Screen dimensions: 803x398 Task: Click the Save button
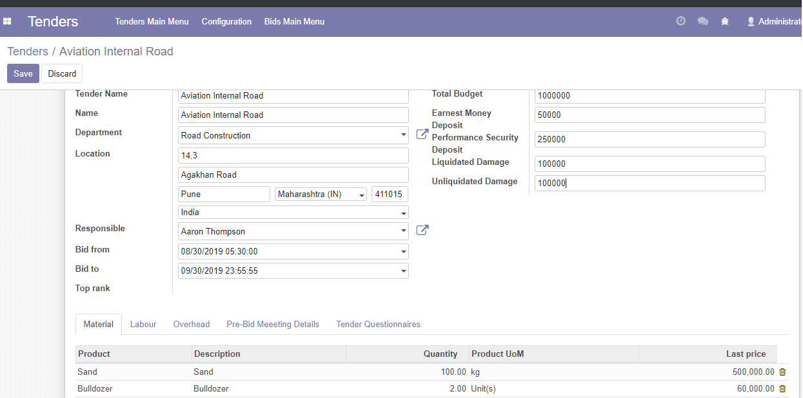tap(23, 73)
